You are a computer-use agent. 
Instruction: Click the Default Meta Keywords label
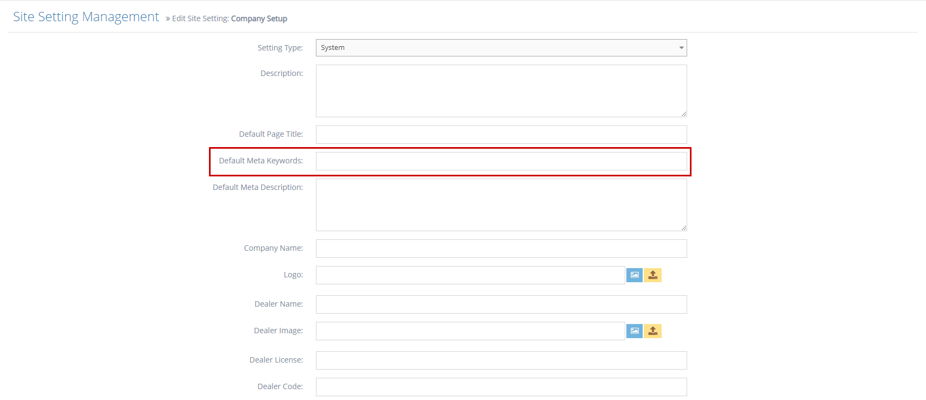click(x=261, y=161)
